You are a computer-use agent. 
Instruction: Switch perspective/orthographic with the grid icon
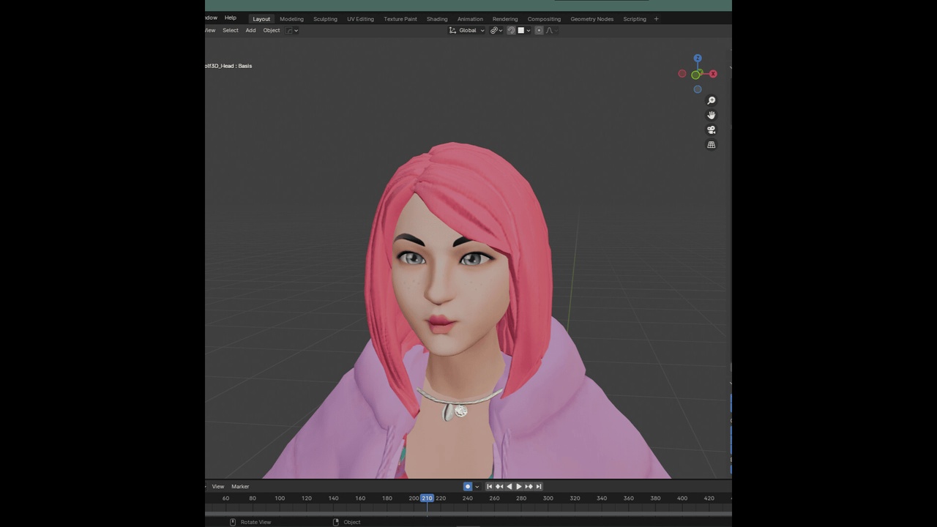pos(711,145)
